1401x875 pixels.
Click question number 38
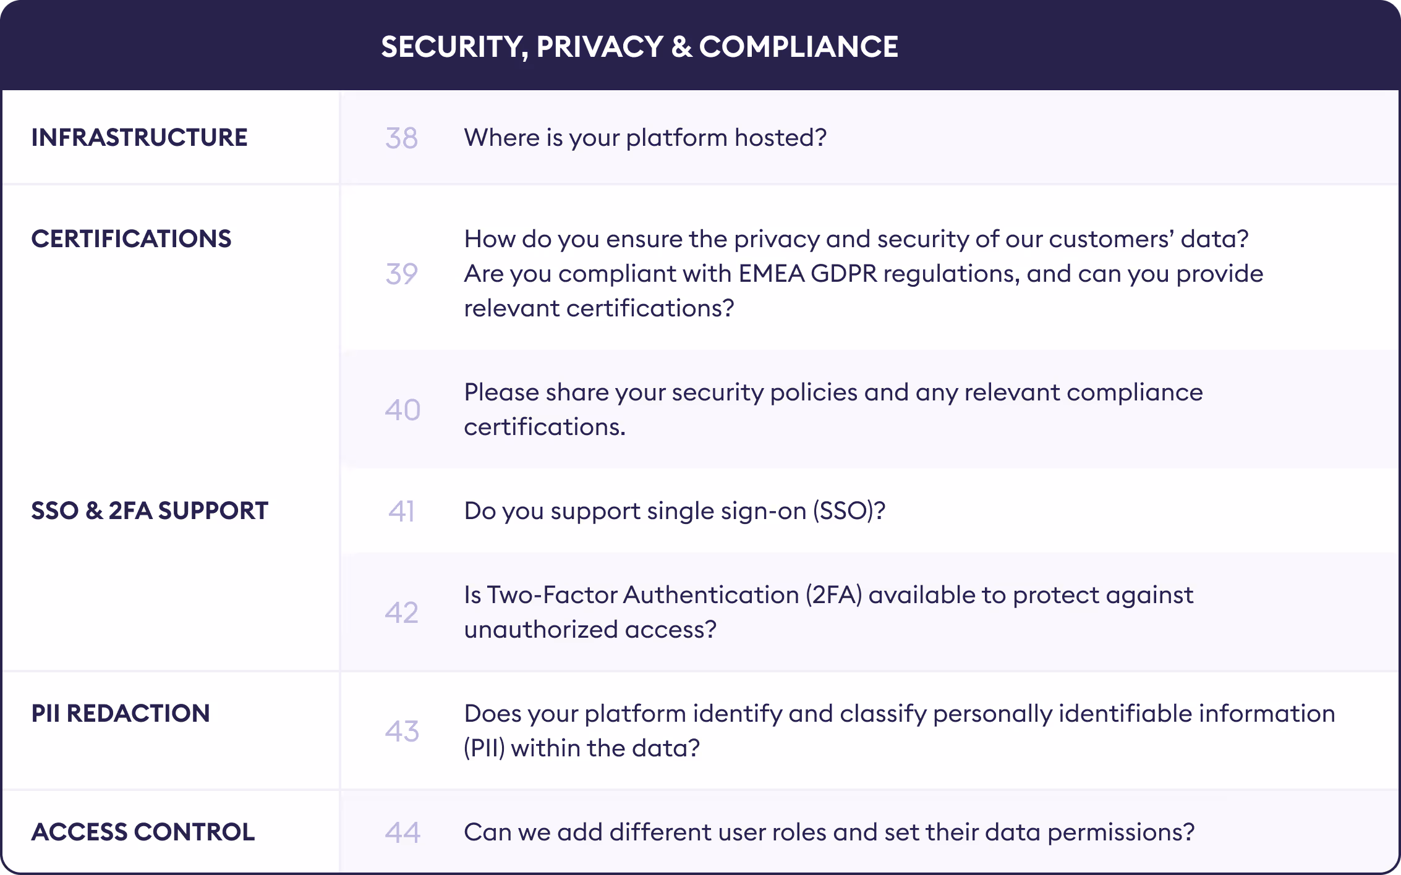click(x=402, y=138)
